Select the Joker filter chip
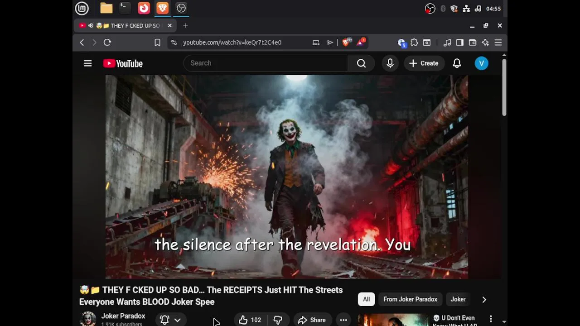The height and width of the screenshot is (326, 580). tap(459, 299)
